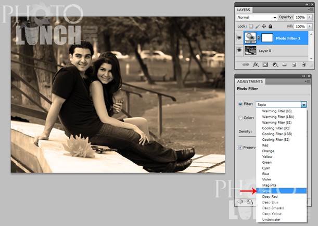Click the Opacity 100% input field
The width and height of the screenshot is (318, 226).
pos(300,18)
